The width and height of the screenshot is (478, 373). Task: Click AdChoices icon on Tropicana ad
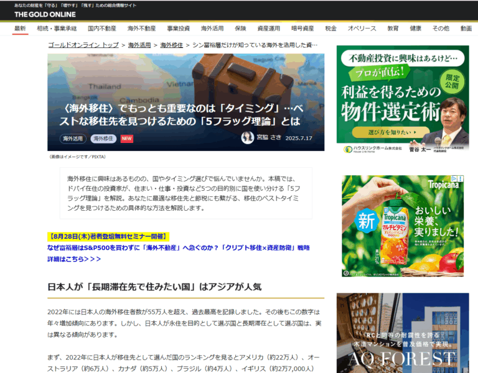click(454, 179)
